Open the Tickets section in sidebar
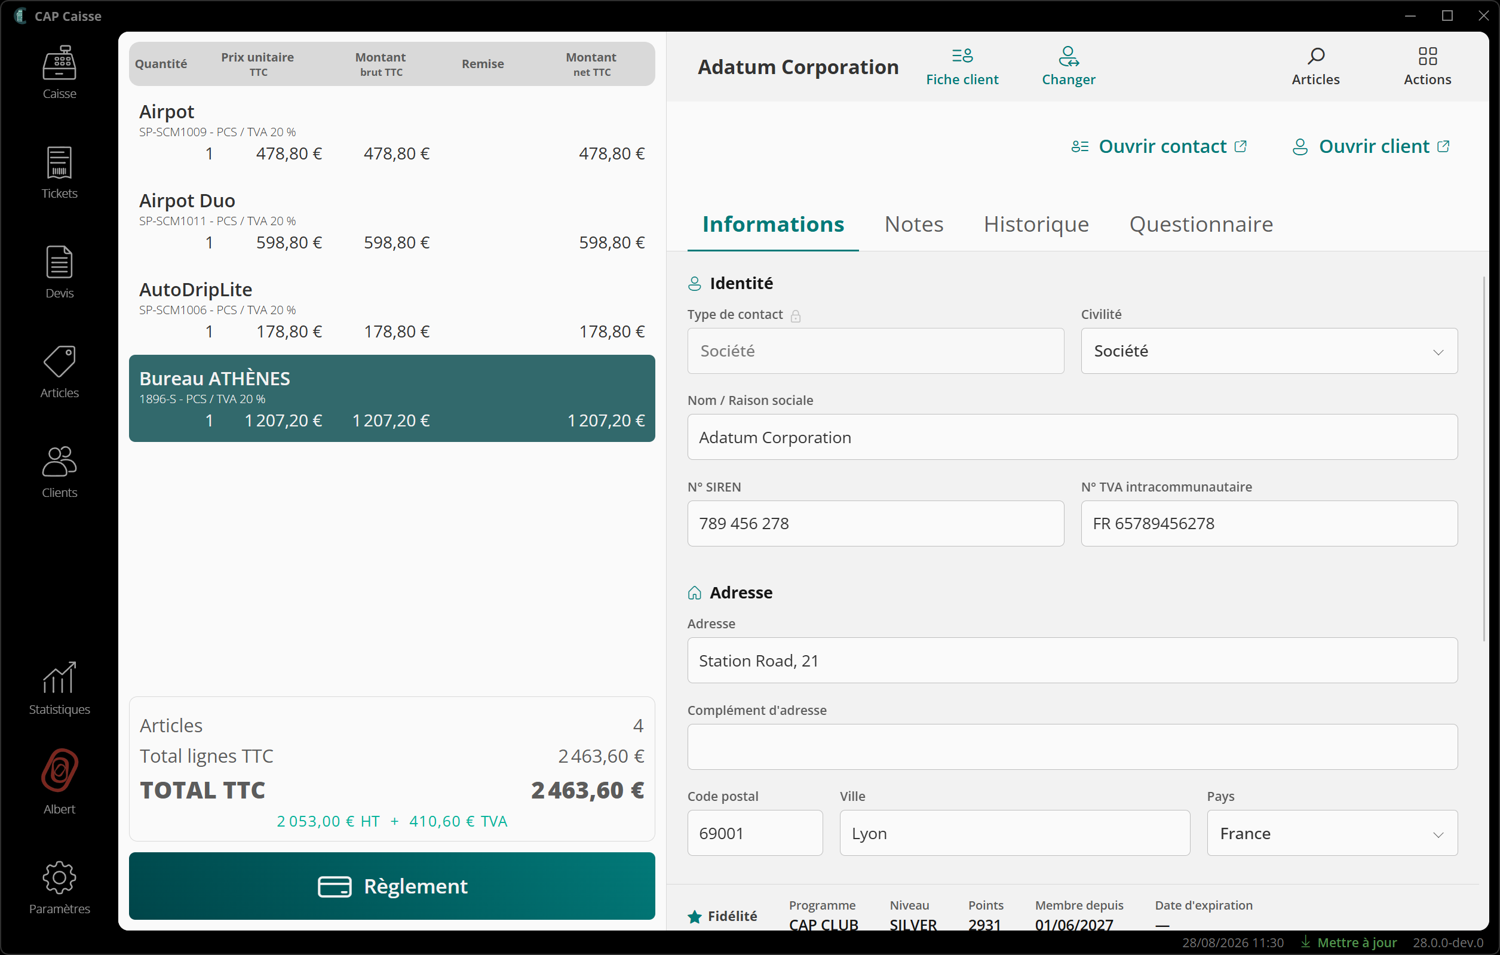The image size is (1500, 955). tap(59, 173)
